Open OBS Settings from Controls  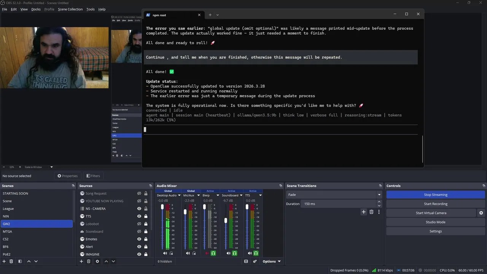tap(436, 231)
